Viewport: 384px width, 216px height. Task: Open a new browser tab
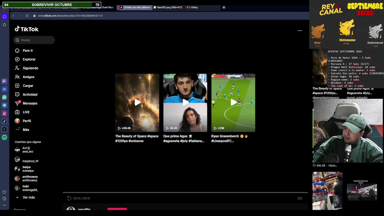click(x=224, y=7)
